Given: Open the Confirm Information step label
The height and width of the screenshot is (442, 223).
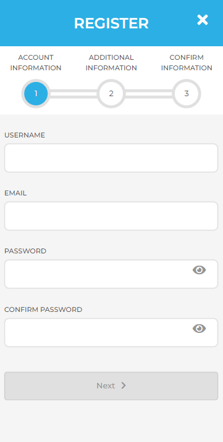Looking at the screenshot, I should [x=187, y=63].
